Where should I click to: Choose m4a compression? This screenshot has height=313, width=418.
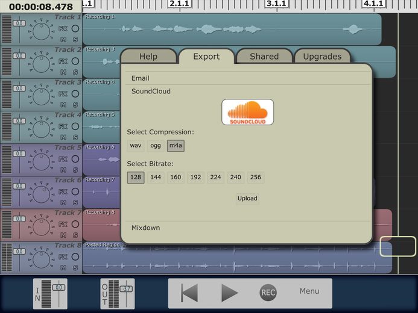pyautogui.click(x=176, y=146)
